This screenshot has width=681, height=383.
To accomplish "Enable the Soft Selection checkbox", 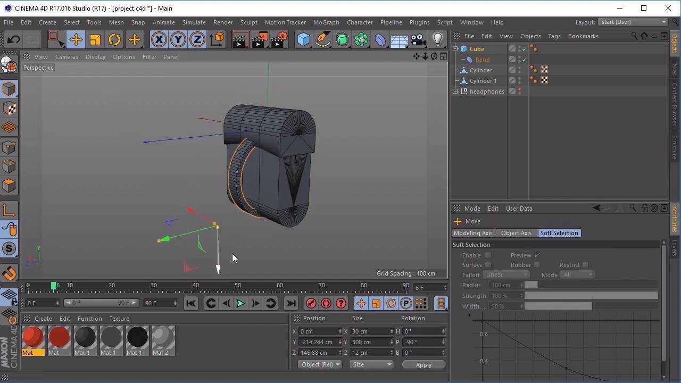I will point(488,255).
